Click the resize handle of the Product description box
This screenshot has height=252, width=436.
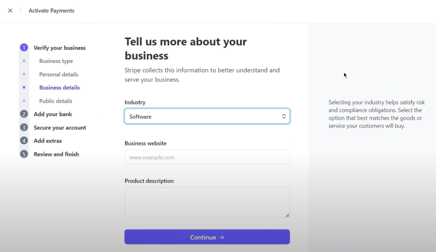click(x=287, y=215)
